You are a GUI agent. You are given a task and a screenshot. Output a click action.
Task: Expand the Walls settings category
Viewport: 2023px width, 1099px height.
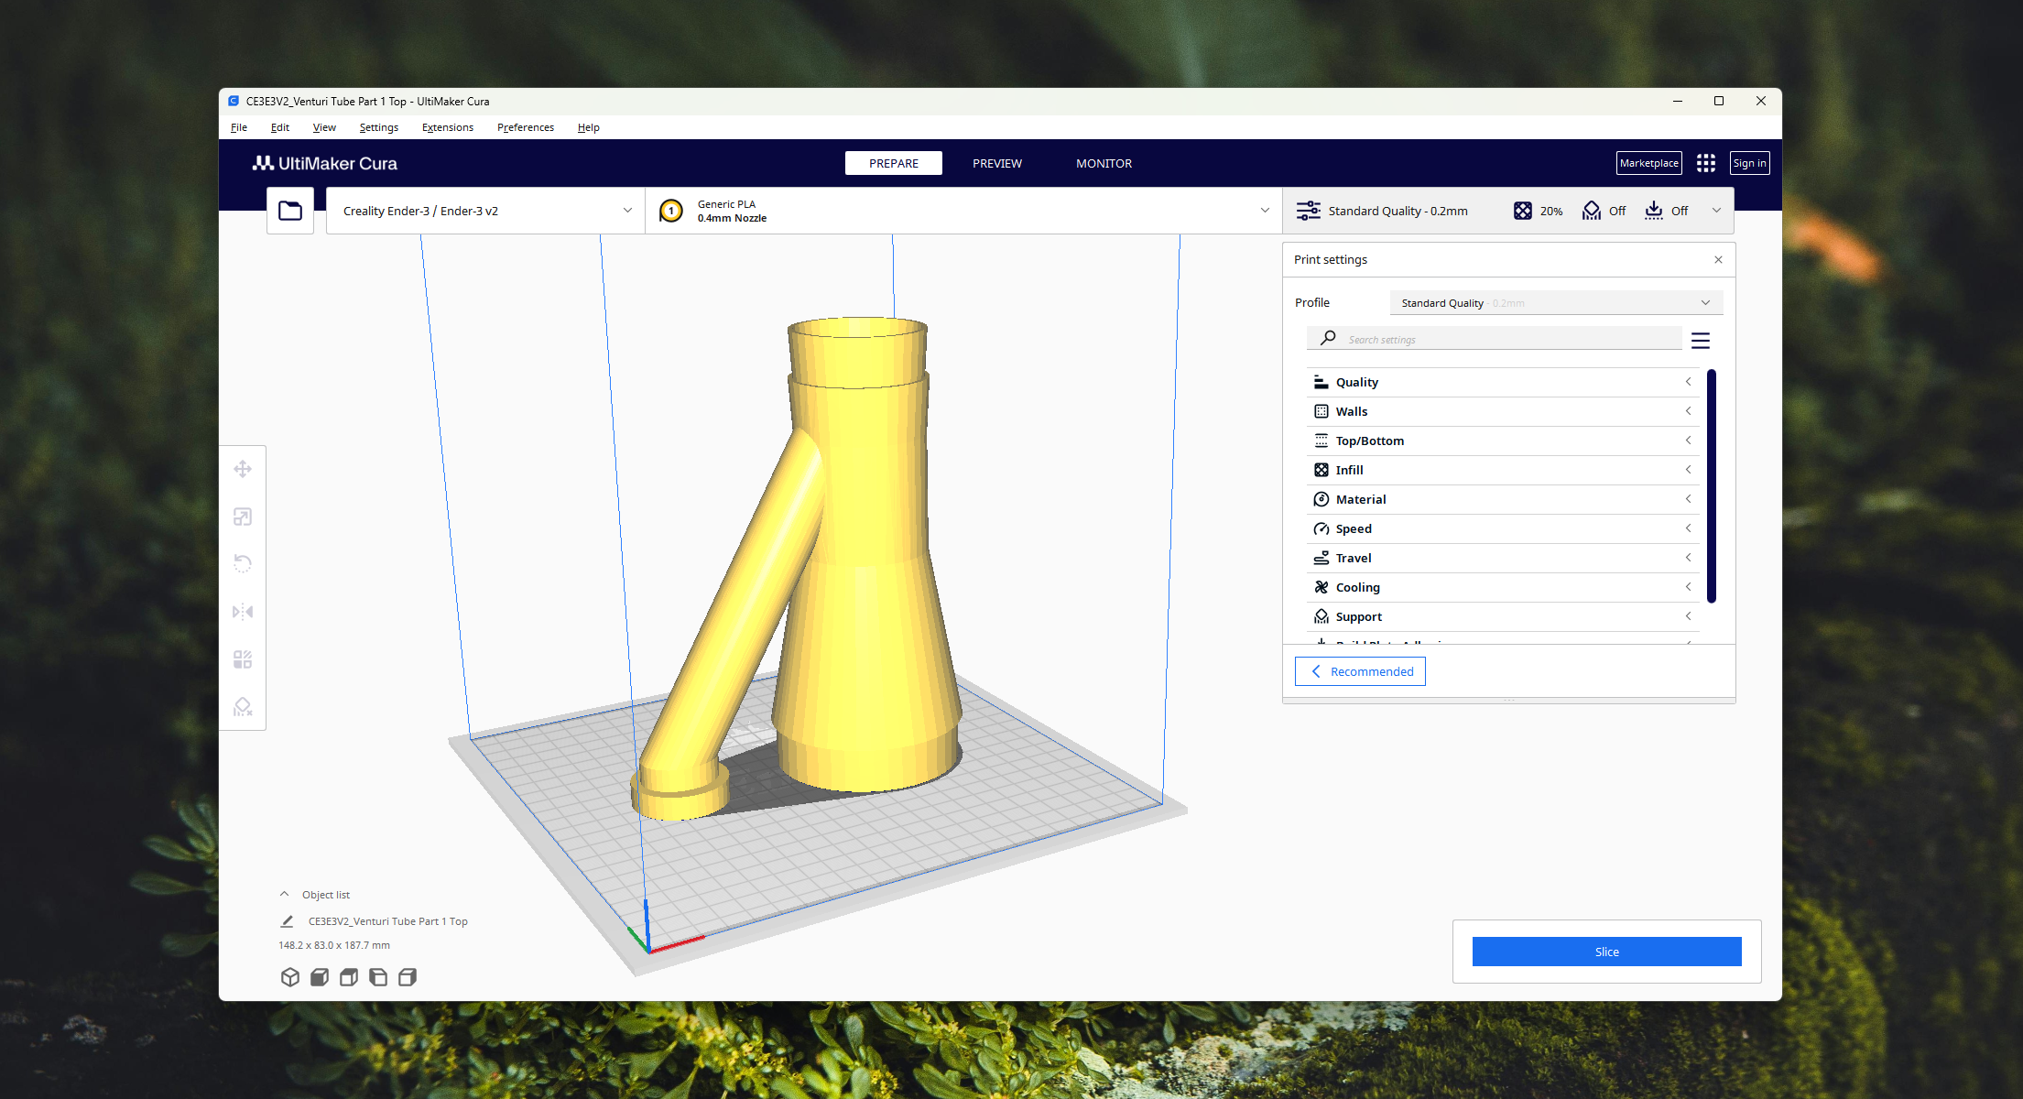point(1503,411)
